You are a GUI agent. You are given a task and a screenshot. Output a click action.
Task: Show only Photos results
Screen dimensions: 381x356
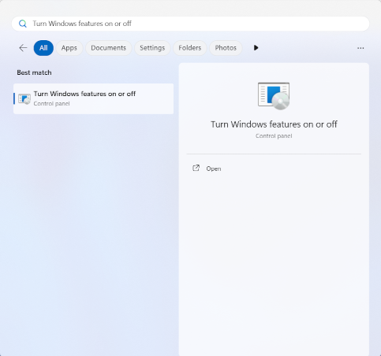click(x=226, y=48)
